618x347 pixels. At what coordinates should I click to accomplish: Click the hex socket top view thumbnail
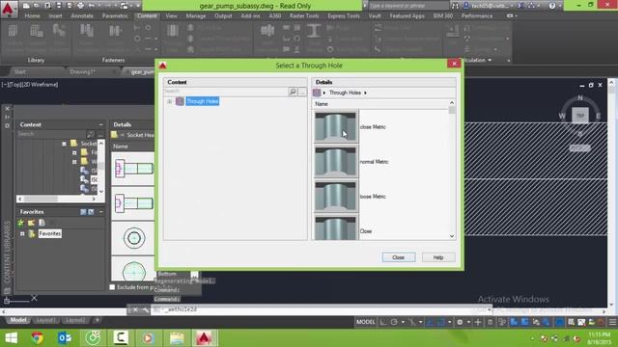click(133, 238)
